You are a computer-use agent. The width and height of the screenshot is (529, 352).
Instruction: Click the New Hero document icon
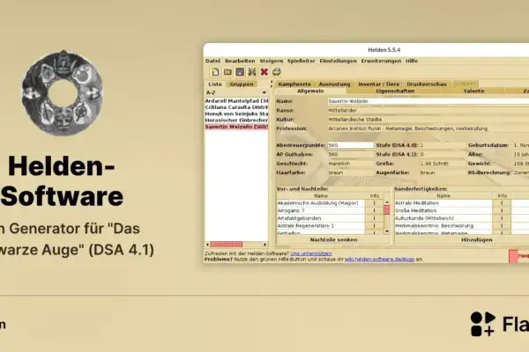(x=215, y=72)
